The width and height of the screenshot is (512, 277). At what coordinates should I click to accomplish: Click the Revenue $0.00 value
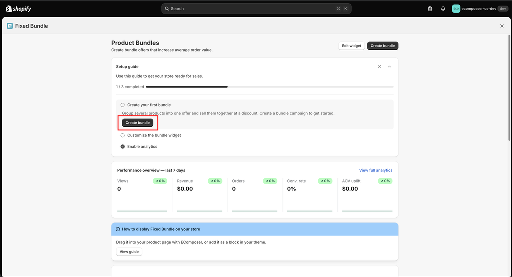click(185, 189)
